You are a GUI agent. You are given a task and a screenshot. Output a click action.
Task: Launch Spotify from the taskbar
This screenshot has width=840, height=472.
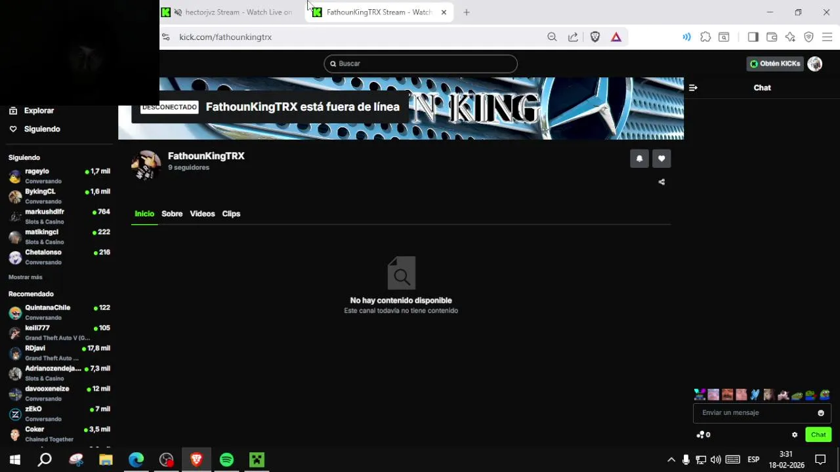(x=226, y=460)
